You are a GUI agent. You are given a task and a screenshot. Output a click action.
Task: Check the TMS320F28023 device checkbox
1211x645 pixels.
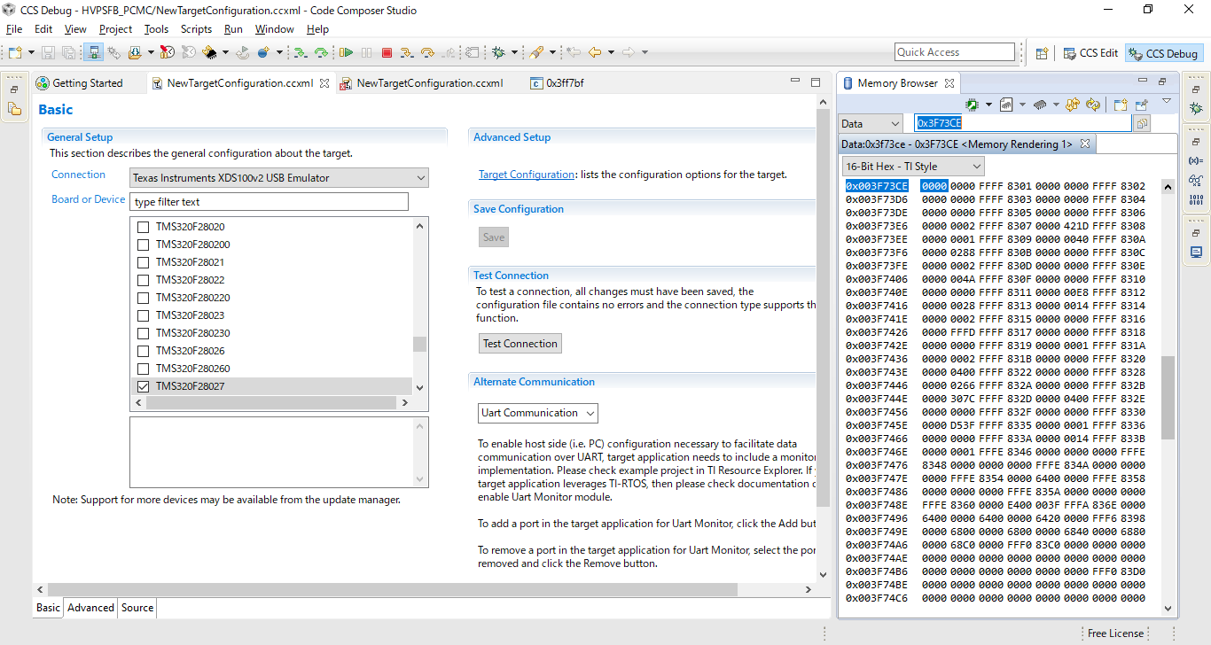coord(143,315)
